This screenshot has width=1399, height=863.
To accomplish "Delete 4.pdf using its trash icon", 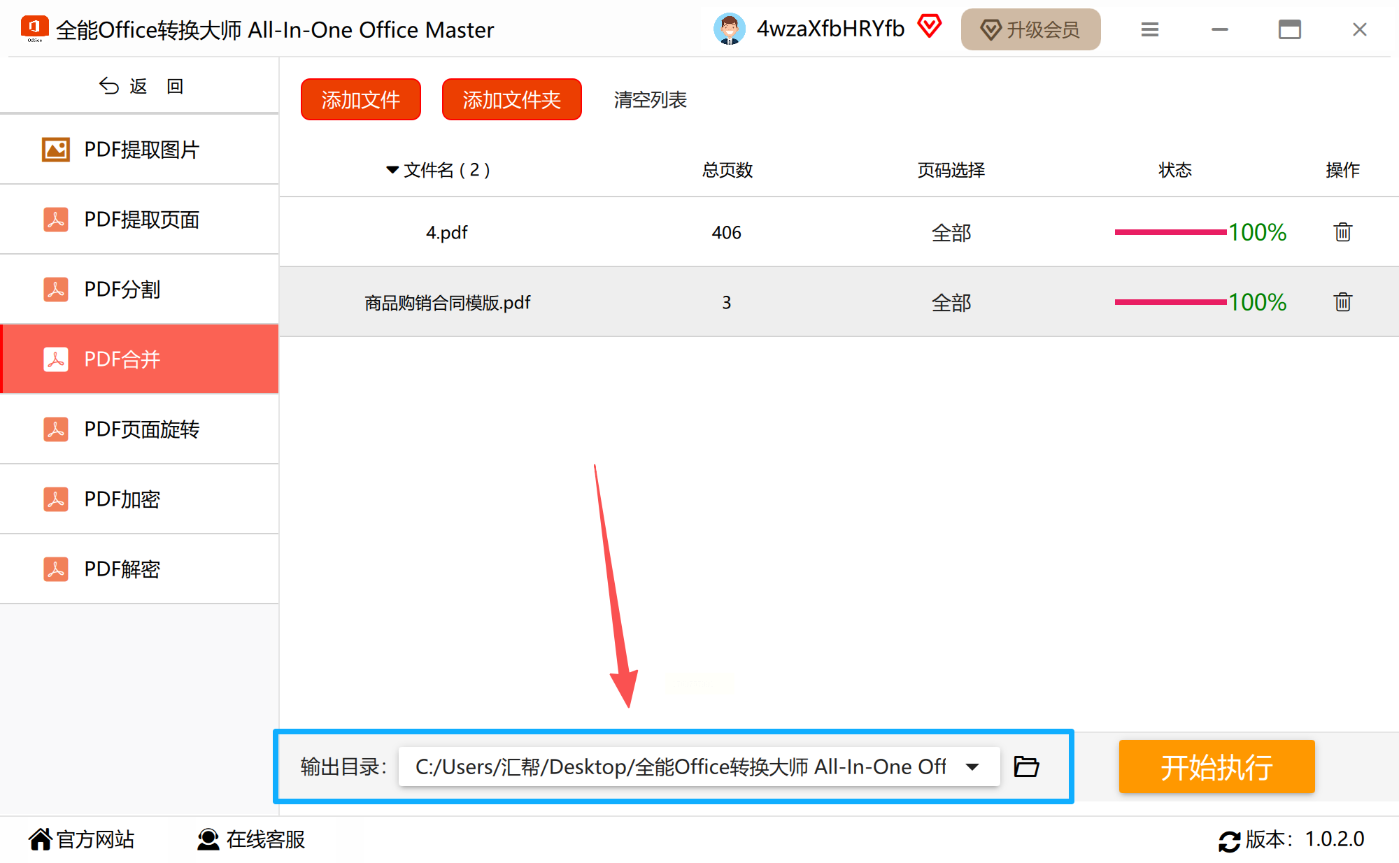I will (x=1342, y=232).
